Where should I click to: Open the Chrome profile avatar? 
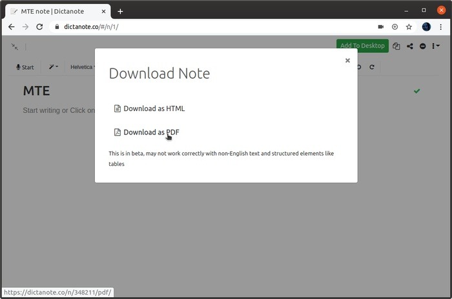(426, 27)
